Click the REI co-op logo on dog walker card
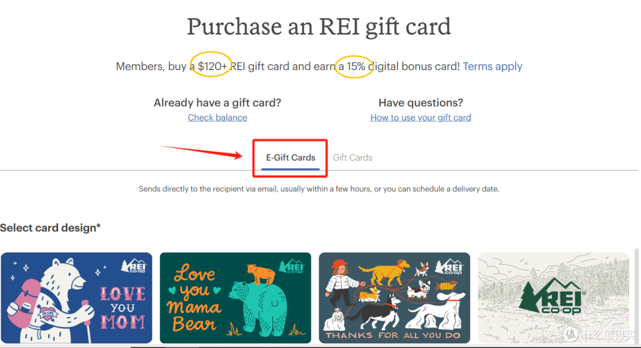Viewport: 641px width, 348px height. point(449,267)
